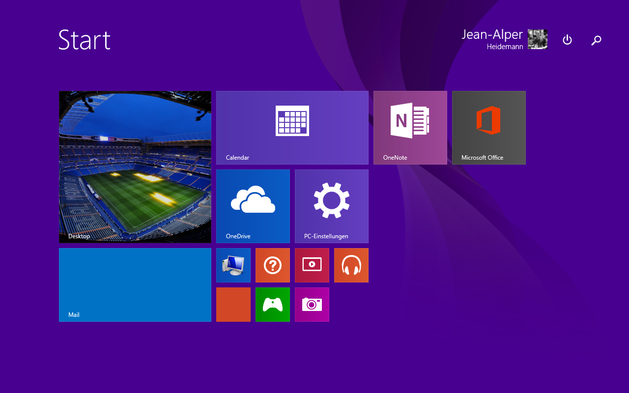Viewport: 629px width, 393px height.
Task: Open the Mail tile
Action: point(135,285)
